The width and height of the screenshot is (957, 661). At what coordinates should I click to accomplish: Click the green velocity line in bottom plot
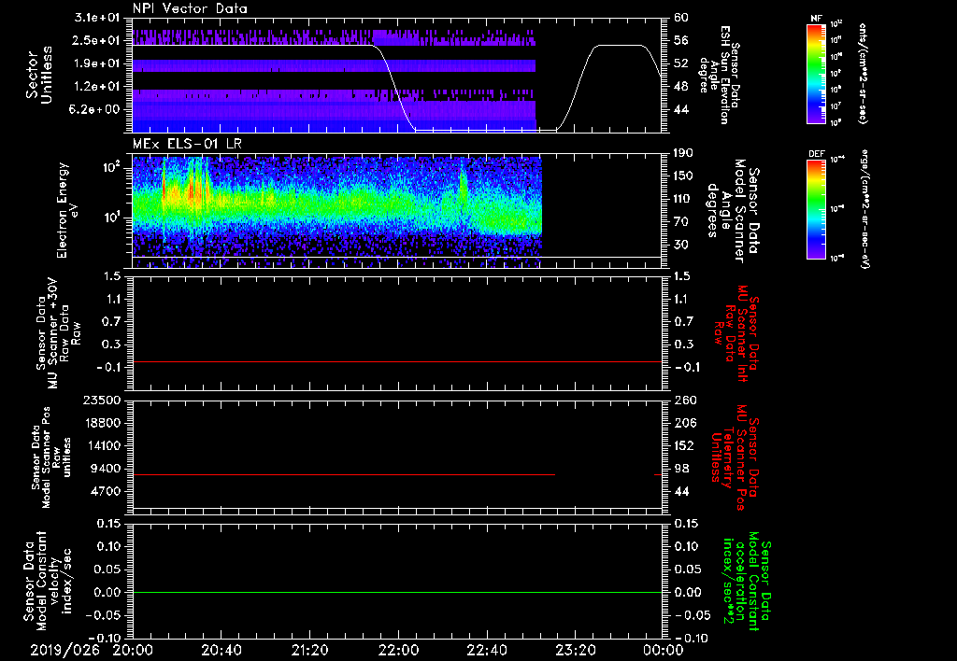(396, 592)
